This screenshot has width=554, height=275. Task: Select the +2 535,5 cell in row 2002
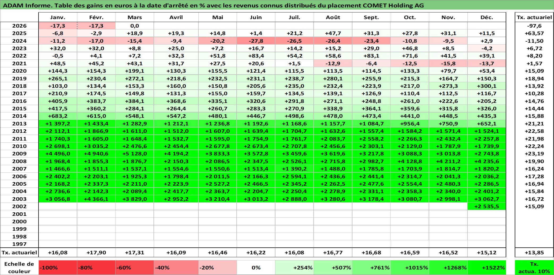click(x=487, y=206)
